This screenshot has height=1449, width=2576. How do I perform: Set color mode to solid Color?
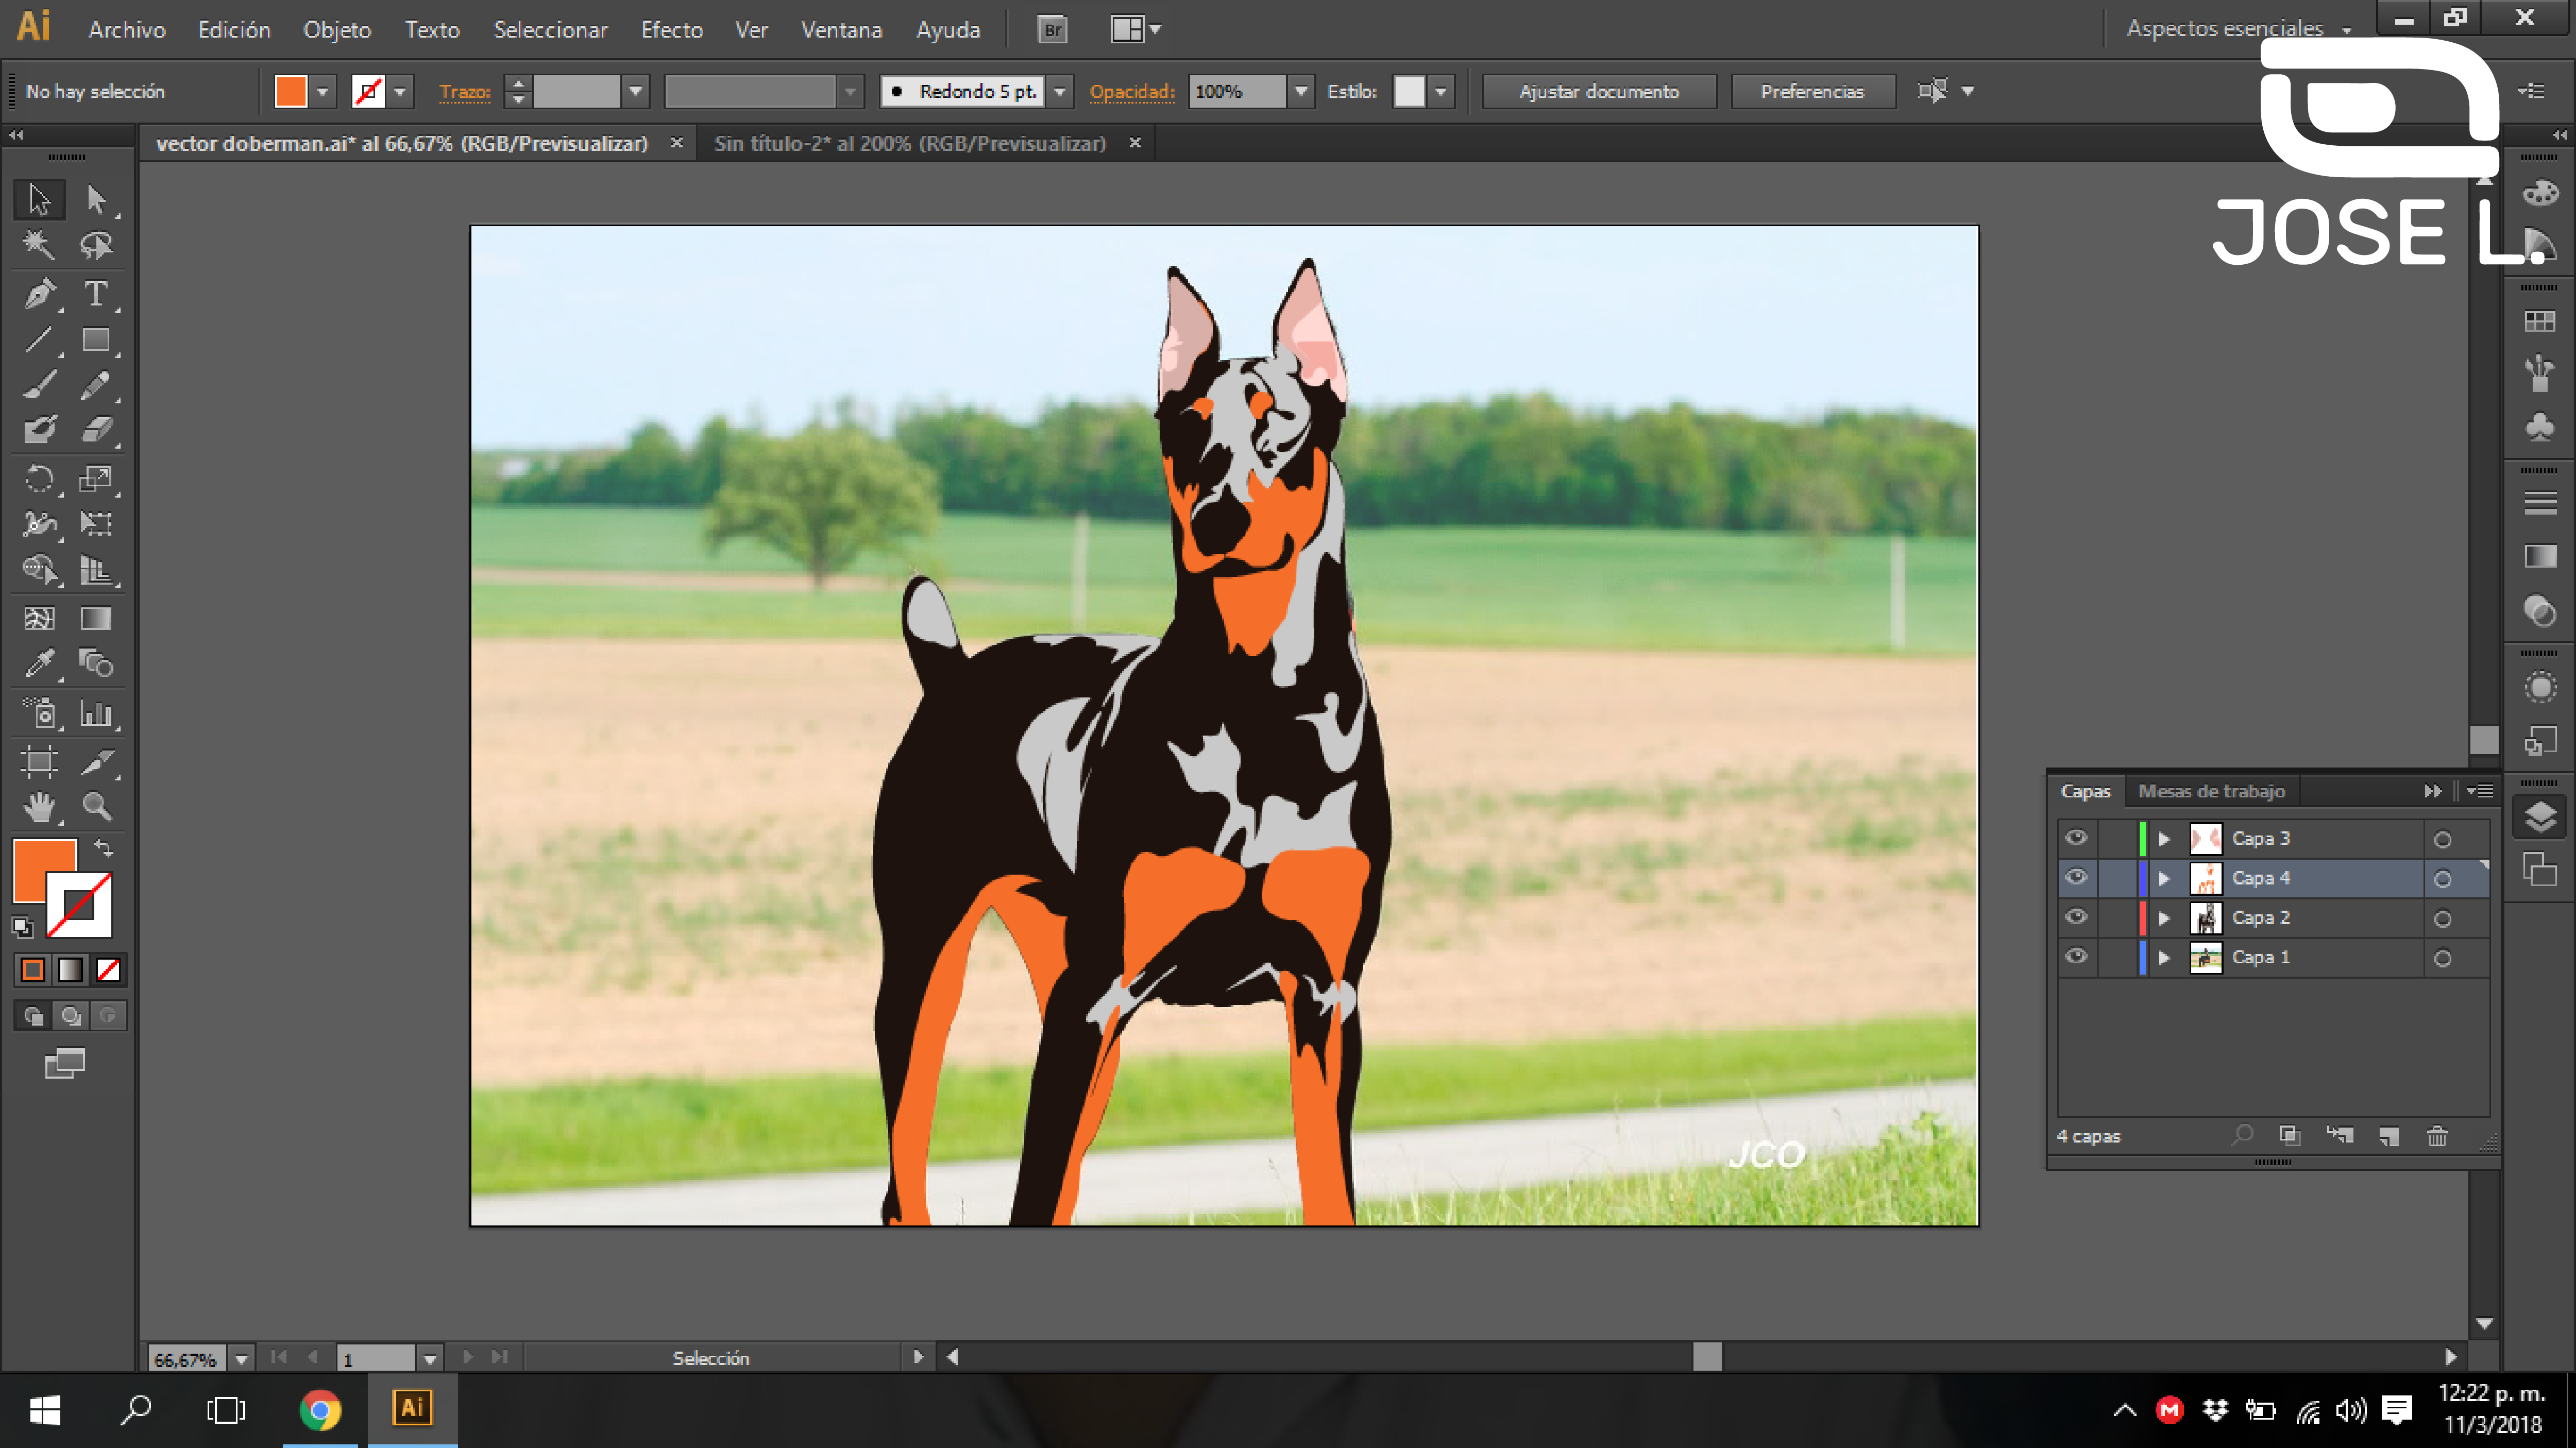click(32, 970)
